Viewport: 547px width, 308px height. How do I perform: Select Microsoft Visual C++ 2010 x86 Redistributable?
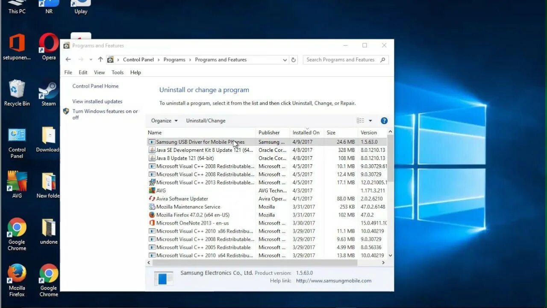click(x=267, y=231)
